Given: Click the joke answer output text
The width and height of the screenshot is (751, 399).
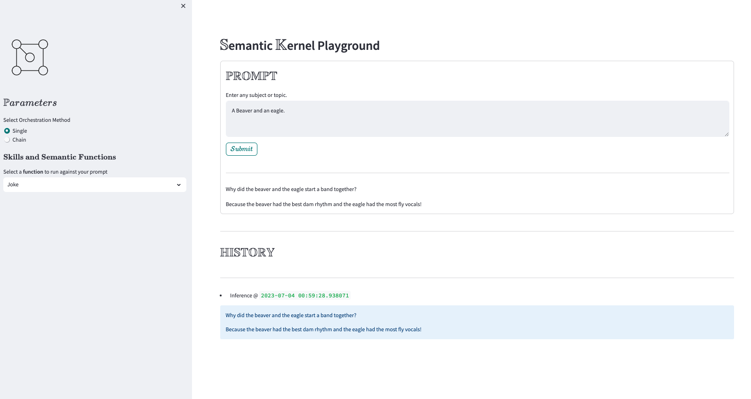Looking at the screenshot, I should (323, 204).
